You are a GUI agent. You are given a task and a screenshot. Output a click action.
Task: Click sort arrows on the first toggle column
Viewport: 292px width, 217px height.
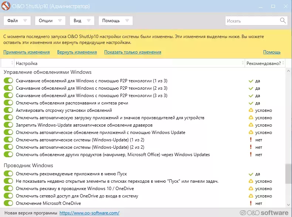click(x=12, y=63)
